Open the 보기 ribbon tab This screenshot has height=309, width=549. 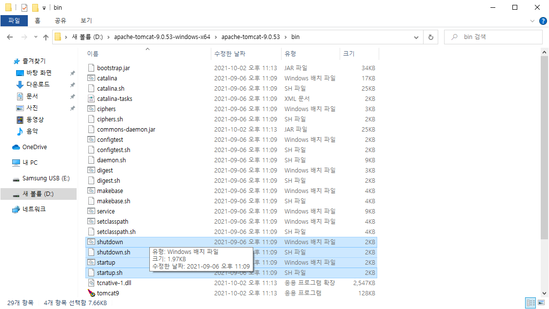(x=86, y=20)
